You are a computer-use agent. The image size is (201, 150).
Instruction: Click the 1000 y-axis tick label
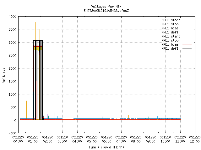pyautogui.click(x=13, y=94)
